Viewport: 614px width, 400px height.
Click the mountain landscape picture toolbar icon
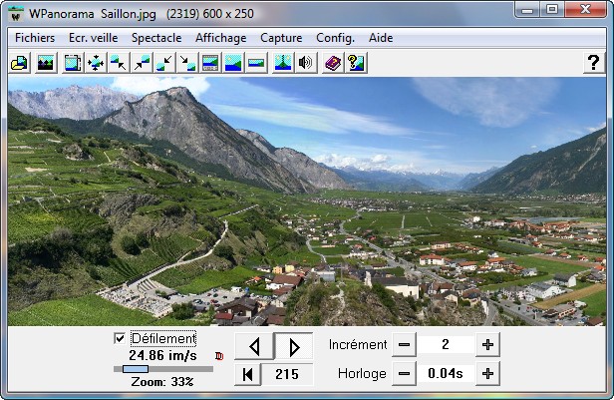(x=46, y=63)
